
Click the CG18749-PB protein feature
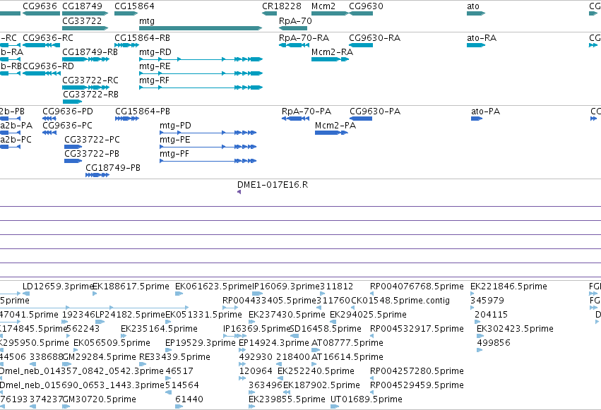[x=97, y=175]
